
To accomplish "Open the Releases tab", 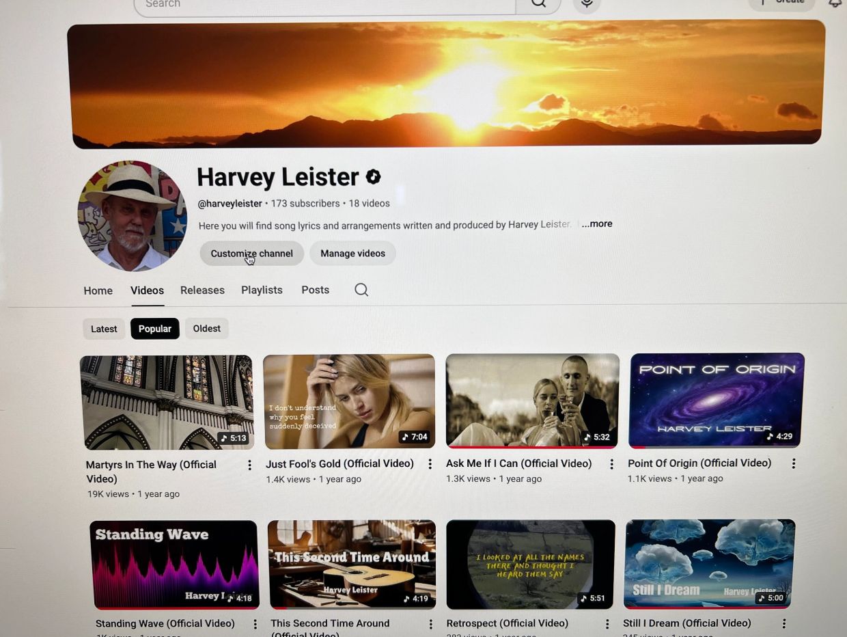I will pyautogui.click(x=202, y=290).
